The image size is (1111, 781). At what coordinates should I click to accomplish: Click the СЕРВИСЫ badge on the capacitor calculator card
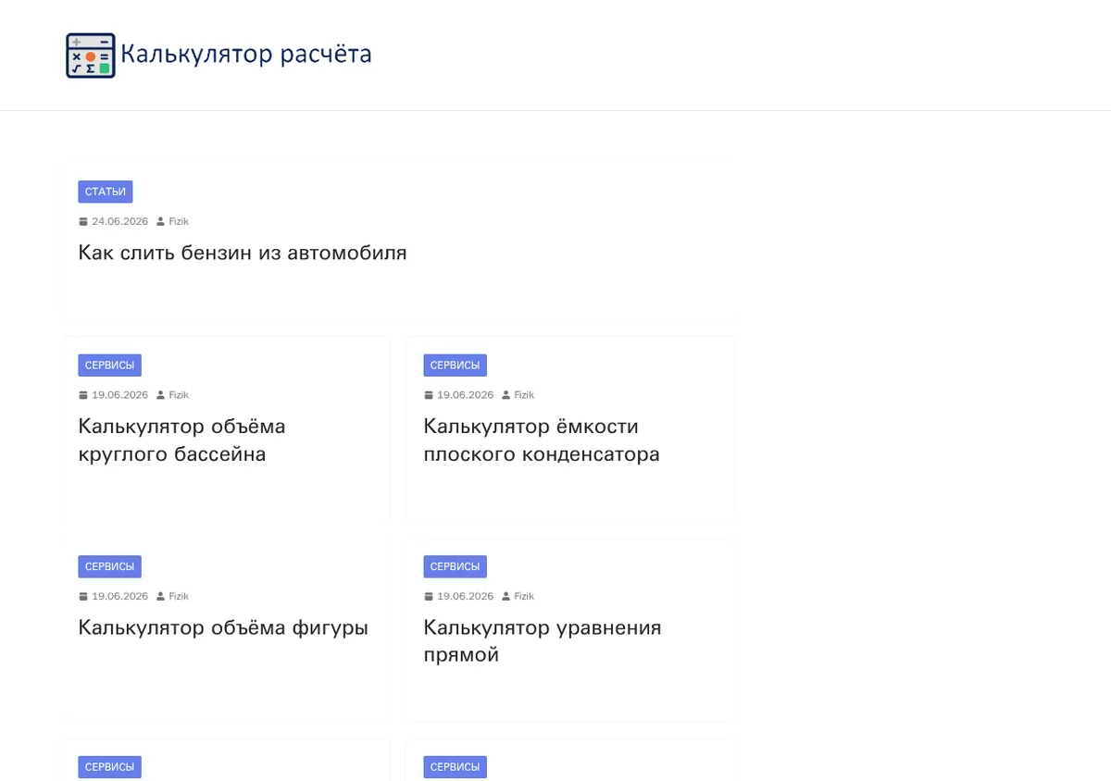pos(456,366)
